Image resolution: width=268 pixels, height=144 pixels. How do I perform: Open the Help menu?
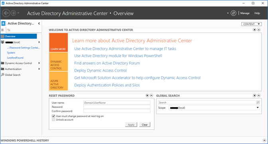[257, 13]
